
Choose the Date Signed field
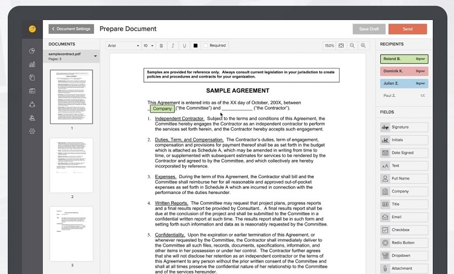click(x=404, y=153)
